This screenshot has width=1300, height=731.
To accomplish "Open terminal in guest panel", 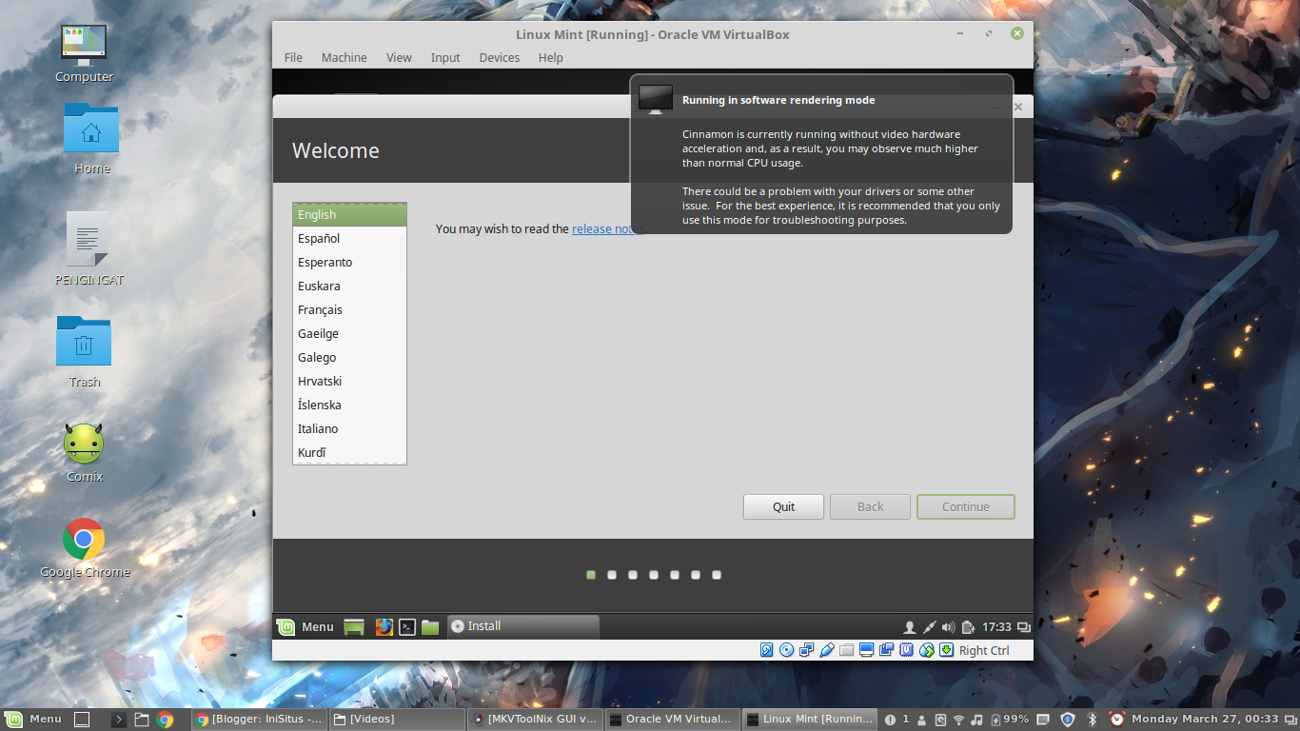I will pos(406,626).
